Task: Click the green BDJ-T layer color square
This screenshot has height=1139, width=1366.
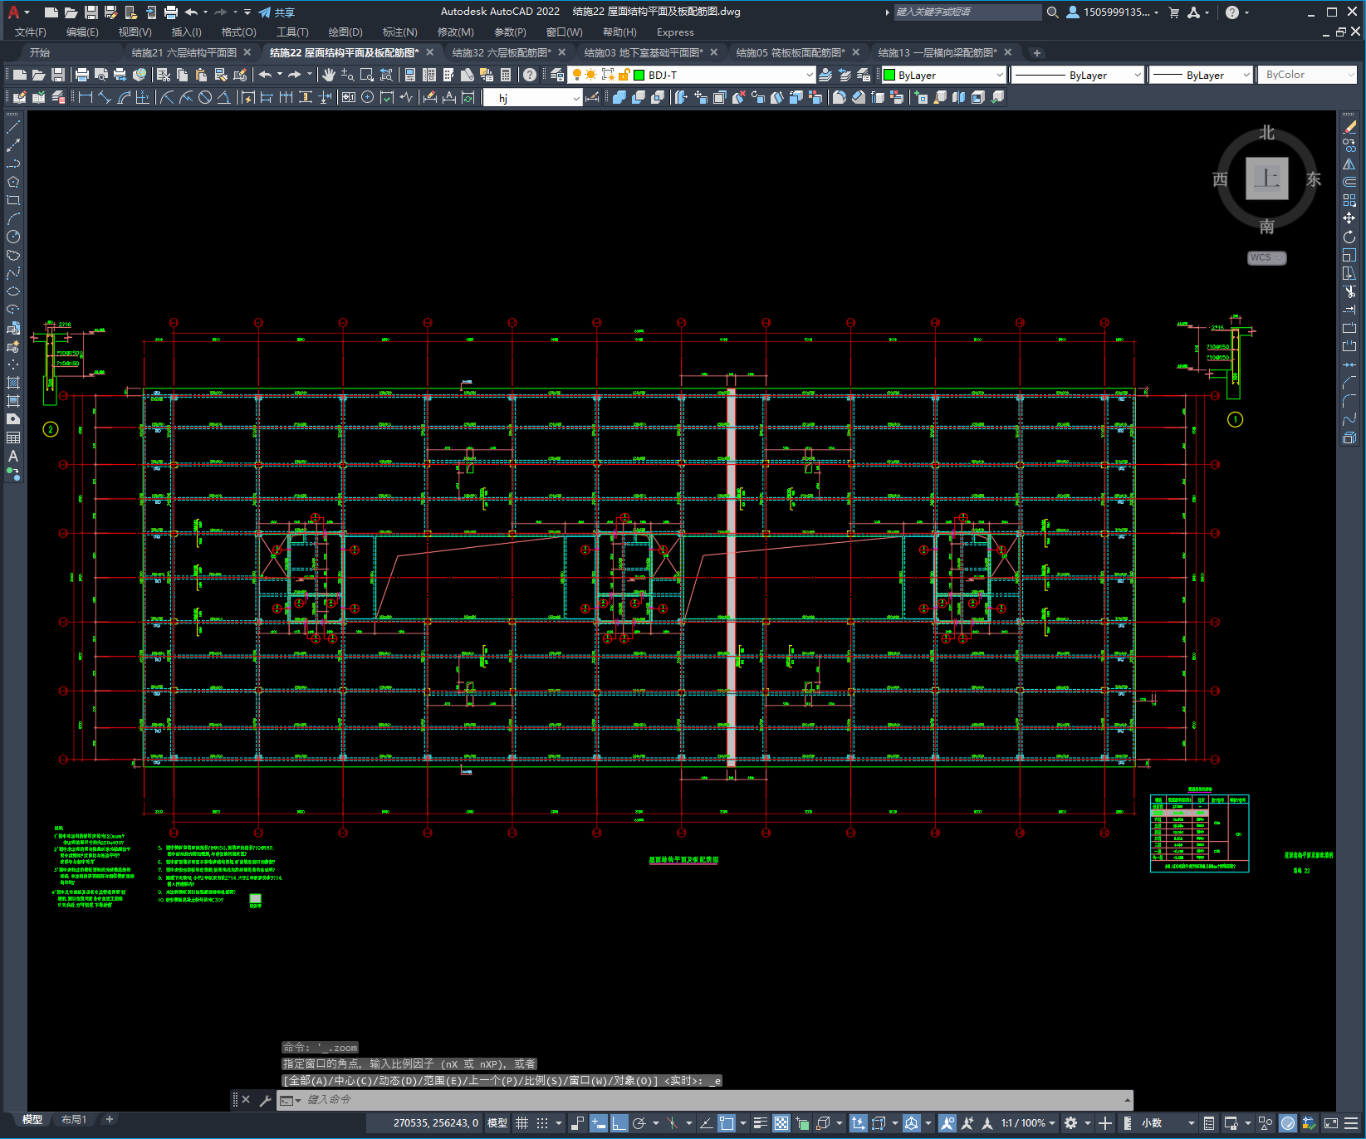Action: pyautogui.click(x=639, y=75)
